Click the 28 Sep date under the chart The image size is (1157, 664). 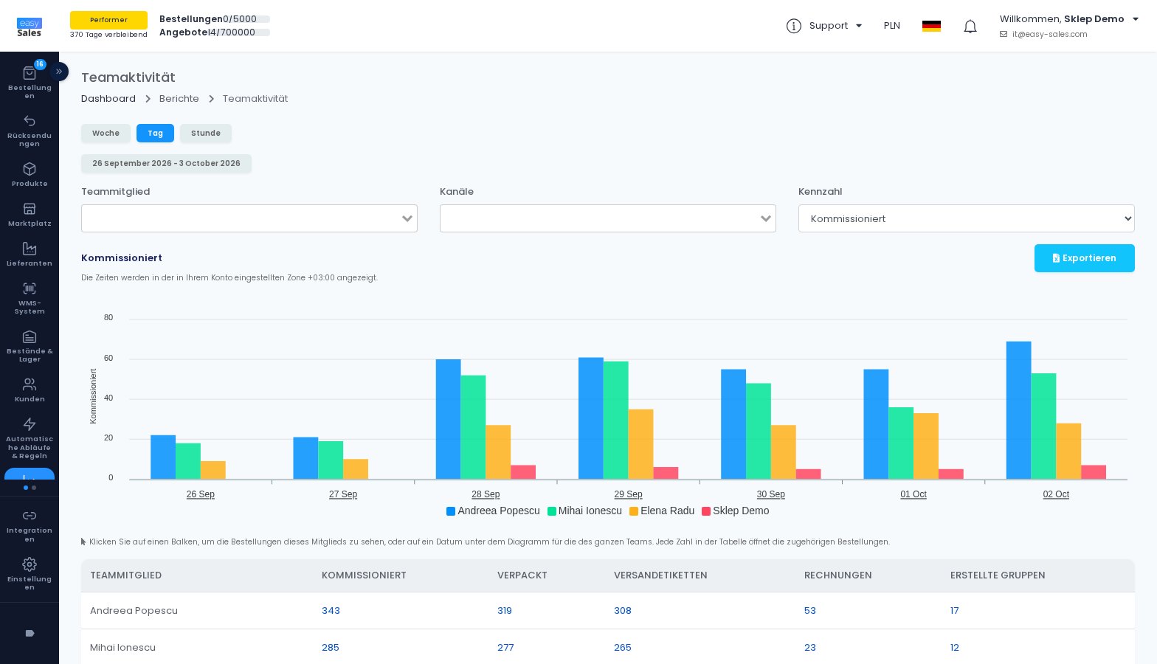point(486,494)
